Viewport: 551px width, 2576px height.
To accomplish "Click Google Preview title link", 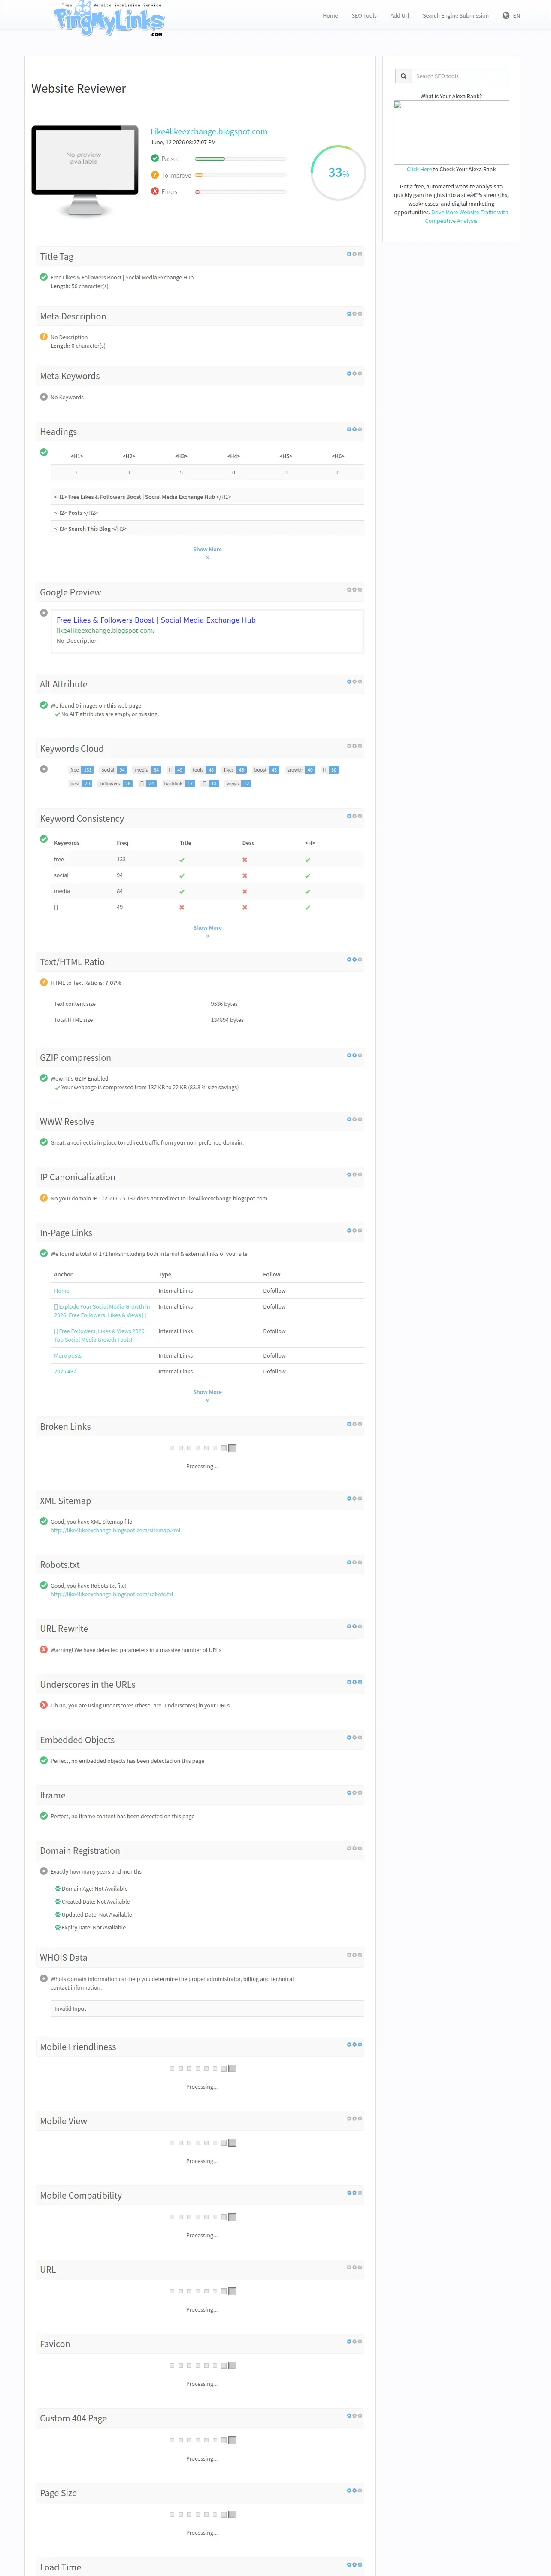I will click(x=156, y=620).
